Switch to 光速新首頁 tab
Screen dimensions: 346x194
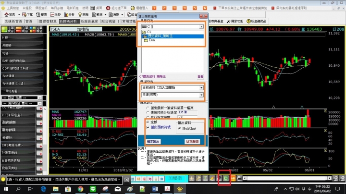(x=13, y=21)
